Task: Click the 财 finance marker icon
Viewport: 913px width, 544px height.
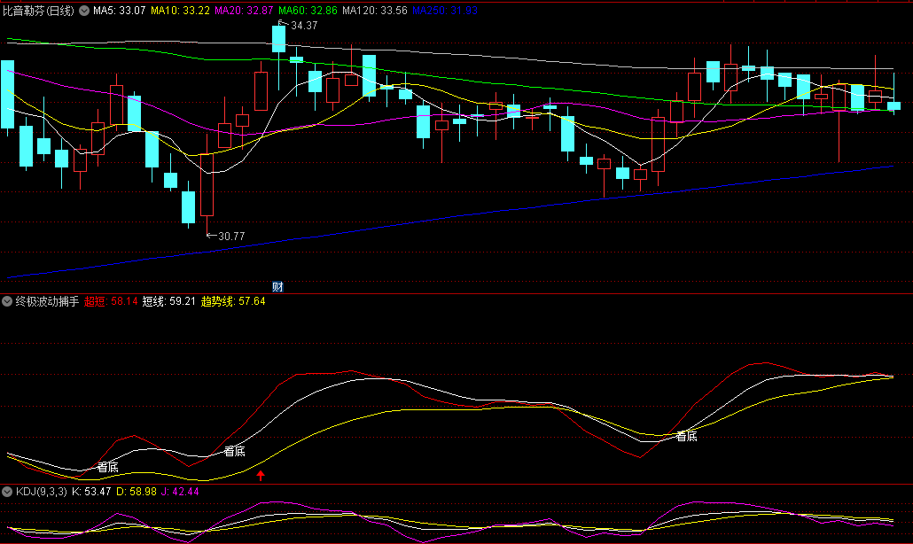Action: (x=277, y=287)
